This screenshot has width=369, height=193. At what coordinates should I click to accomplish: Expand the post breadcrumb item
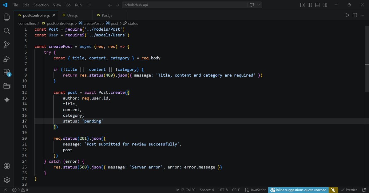112,23
